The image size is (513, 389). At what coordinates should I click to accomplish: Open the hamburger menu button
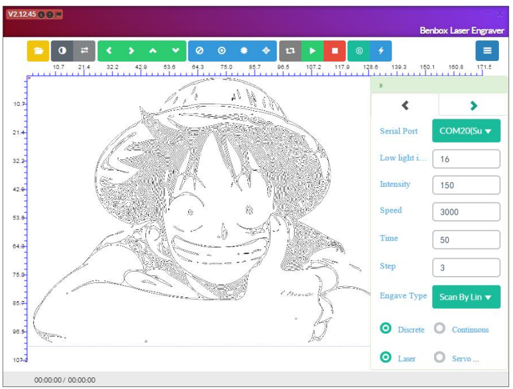[x=487, y=51]
